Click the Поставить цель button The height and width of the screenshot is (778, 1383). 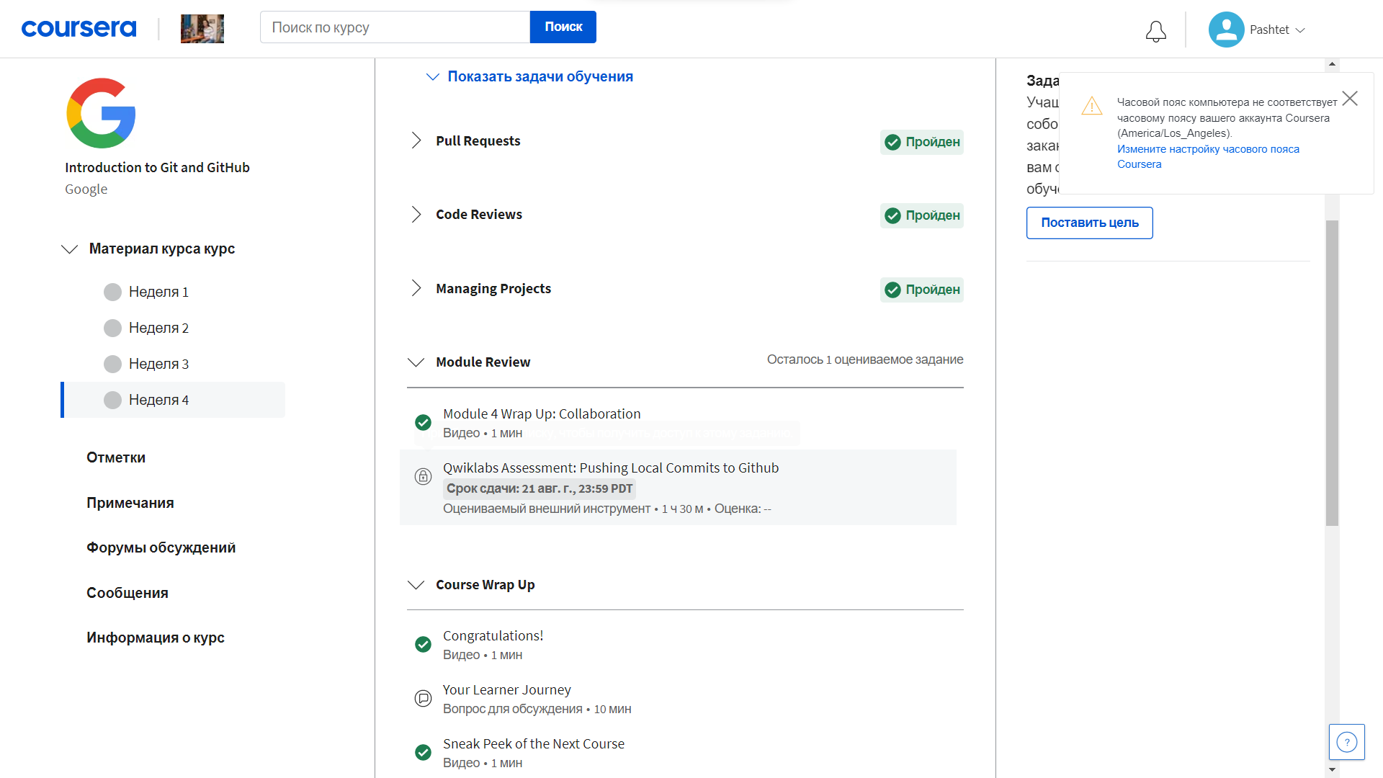(1089, 223)
